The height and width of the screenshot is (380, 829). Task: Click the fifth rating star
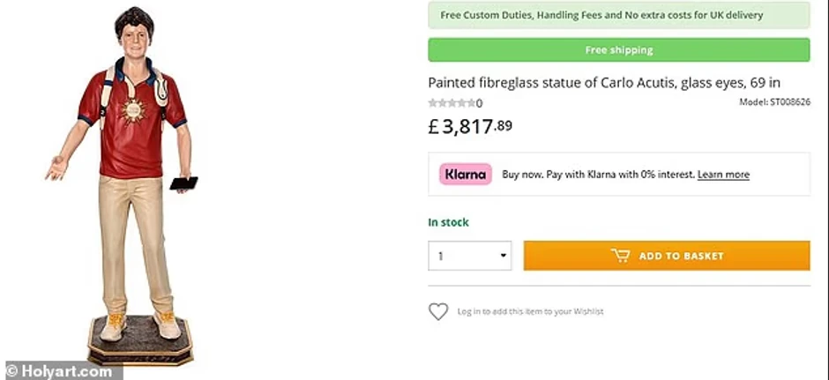pos(471,103)
